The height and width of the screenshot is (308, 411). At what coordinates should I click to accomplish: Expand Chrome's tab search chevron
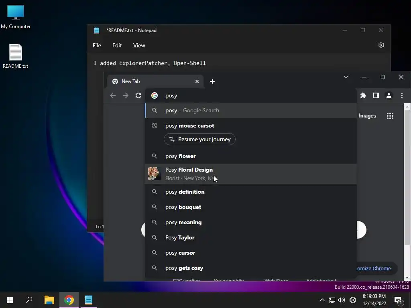tap(346, 77)
